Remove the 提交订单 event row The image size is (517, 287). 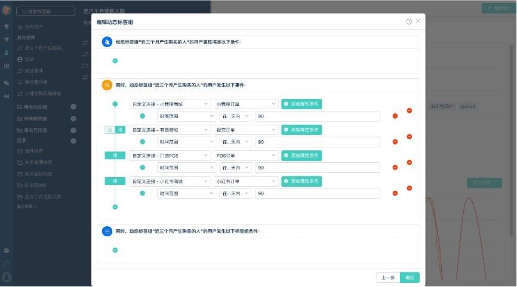pyautogui.click(x=409, y=137)
